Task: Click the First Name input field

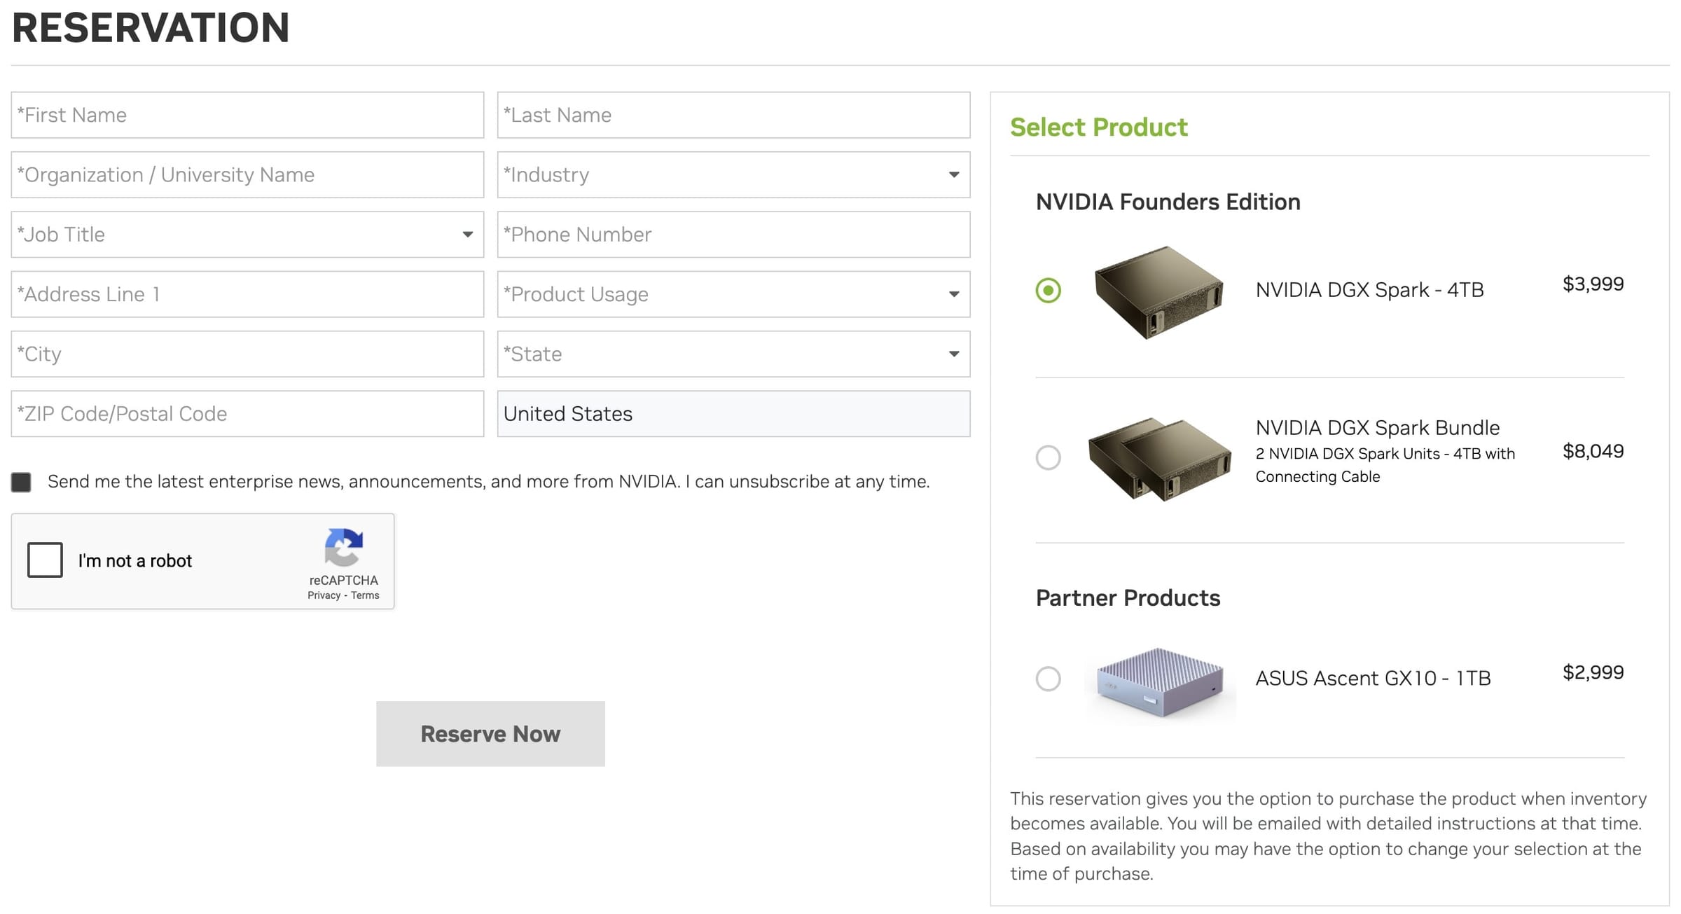Action: point(247,115)
